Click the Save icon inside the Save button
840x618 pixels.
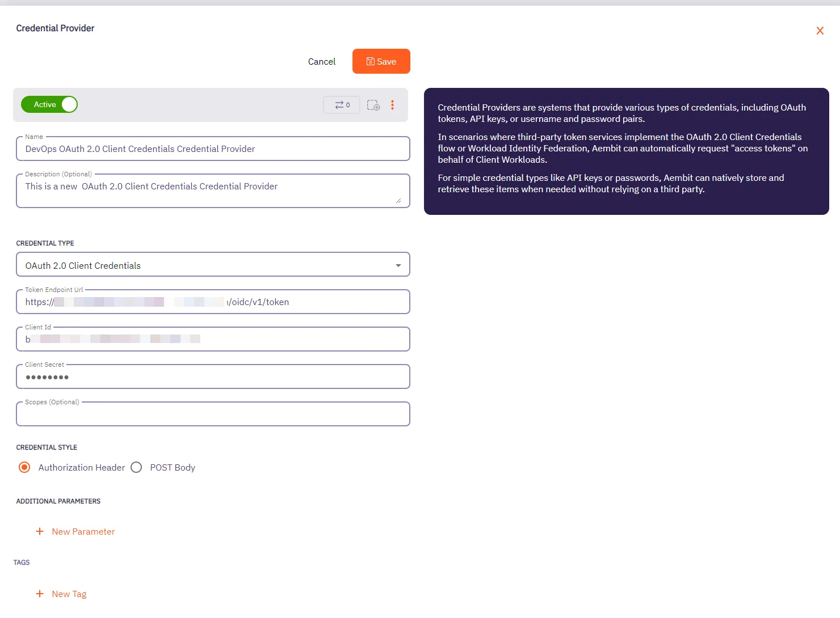point(370,61)
